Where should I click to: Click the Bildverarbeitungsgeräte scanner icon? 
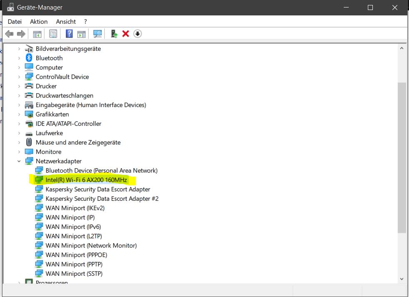pyautogui.click(x=29, y=48)
